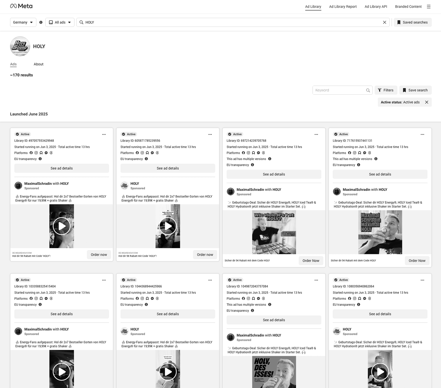Open 'Wie viele H's hat HOLY' ad image

(x=274, y=232)
